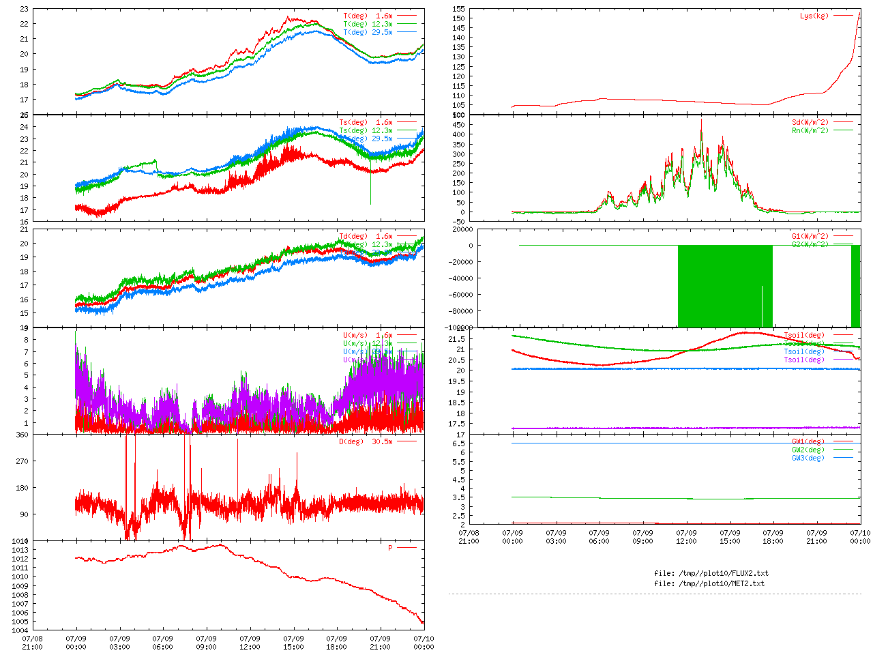Viewport: 873px width, 655px height.
Task: Click the blue 'T(deg) 29.5m' legend label
Action: [368, 32]
